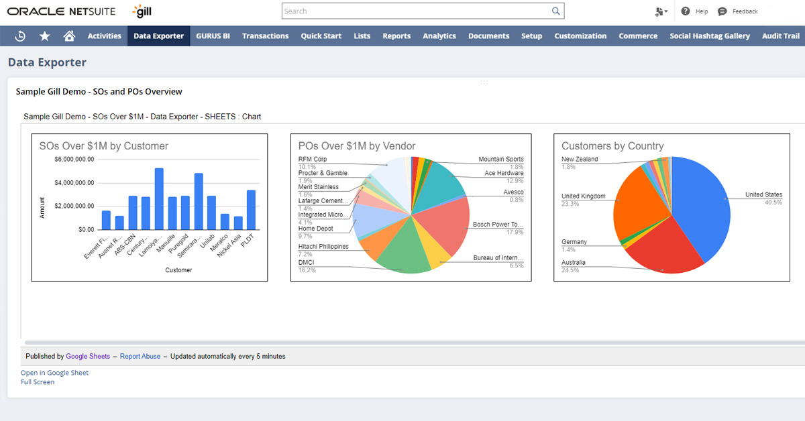Open the Recent Records clock icon
This screenshot has width=805, height=421.
[x=20, y=36]
